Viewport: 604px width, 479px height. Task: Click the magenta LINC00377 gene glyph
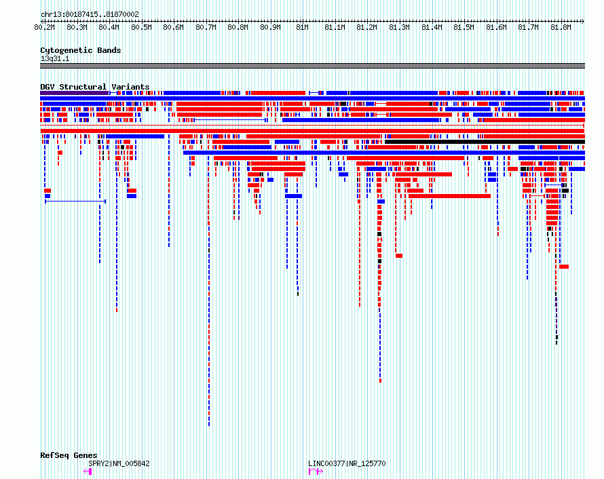pyautogui.click(x=316, y=472)
